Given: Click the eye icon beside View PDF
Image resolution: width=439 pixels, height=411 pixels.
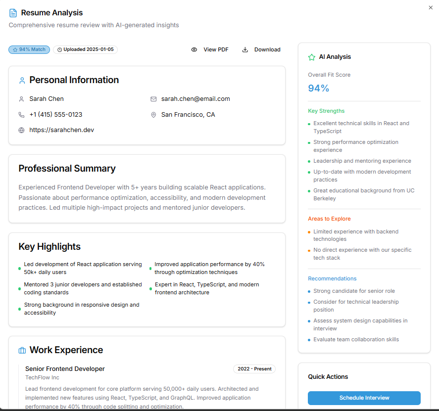Looking at the screenshot, I should pyautogui.click(x=195, y=49).
